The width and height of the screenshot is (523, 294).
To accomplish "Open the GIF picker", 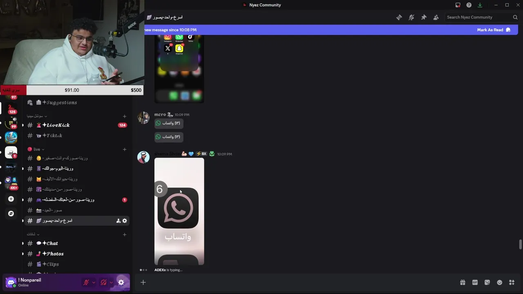I will [475, 282].
